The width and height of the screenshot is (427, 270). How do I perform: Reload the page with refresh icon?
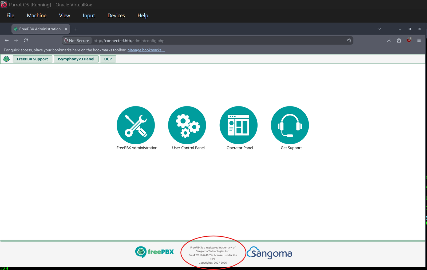coord(26,40)
